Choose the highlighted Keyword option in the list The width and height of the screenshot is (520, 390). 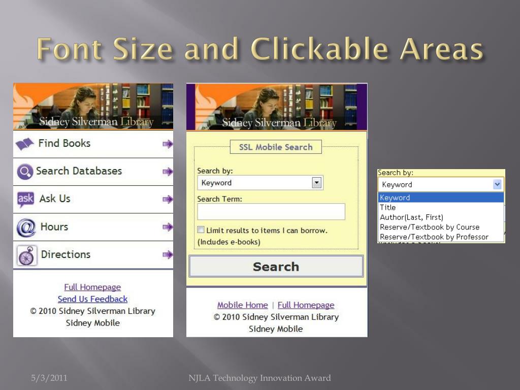tap(441, 198)
